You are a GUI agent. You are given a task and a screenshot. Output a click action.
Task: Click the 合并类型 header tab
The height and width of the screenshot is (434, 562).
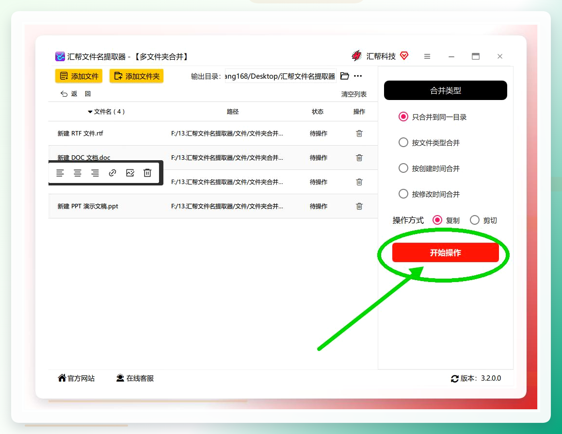click(446, 90)
